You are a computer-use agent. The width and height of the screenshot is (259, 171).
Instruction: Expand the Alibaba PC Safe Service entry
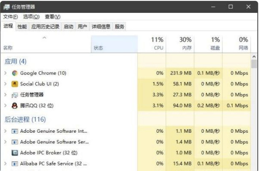5,164
